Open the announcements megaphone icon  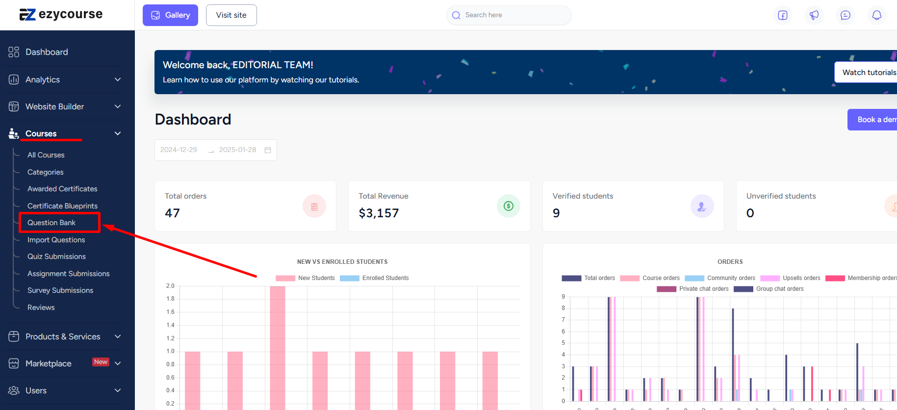pos(814,15)
